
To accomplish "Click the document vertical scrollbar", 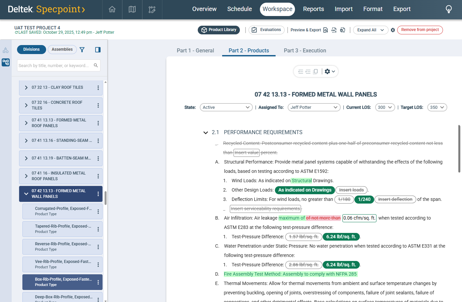I will tap(459, 149).
